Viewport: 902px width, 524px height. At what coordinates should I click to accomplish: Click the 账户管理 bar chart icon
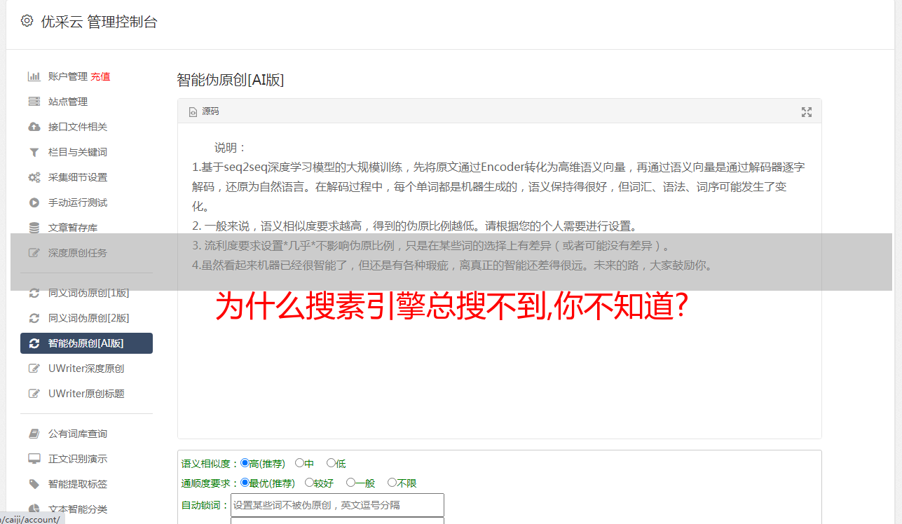coord(34,76)
